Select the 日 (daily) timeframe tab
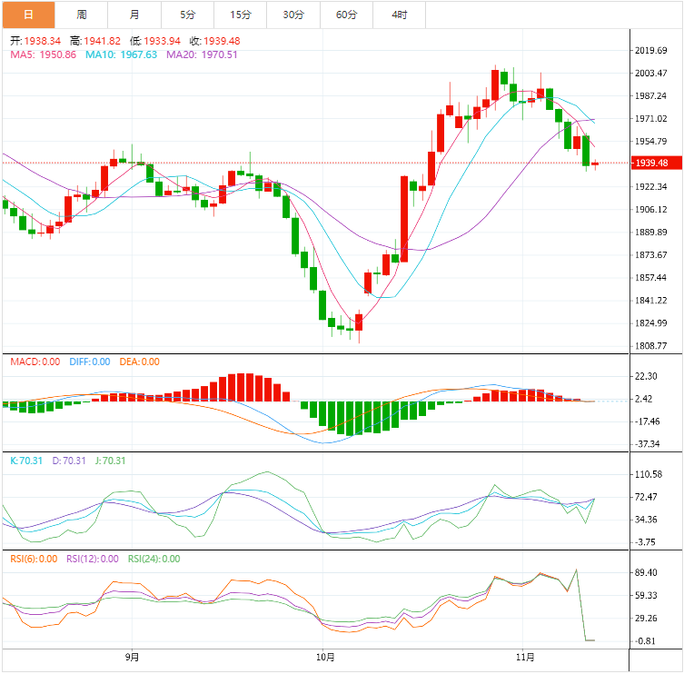 click(28, 15)
